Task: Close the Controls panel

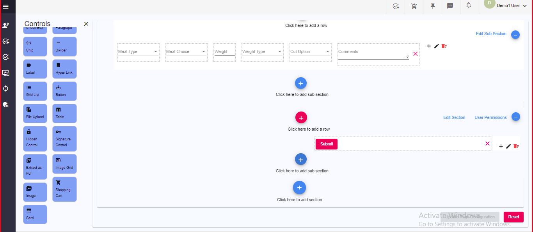Action: coord(86,24)
